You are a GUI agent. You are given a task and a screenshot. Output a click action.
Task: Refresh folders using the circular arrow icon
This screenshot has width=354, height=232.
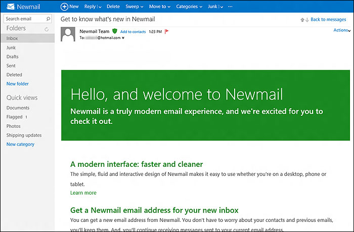[x=47, y=29]
